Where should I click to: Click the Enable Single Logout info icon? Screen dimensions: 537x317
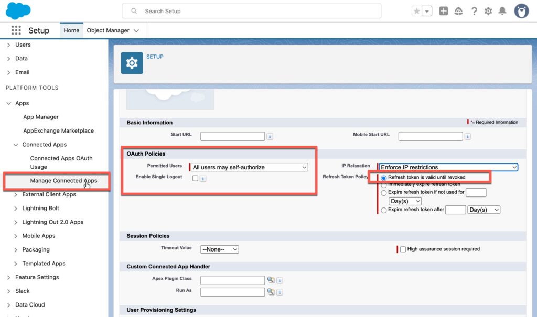[203, 178]
